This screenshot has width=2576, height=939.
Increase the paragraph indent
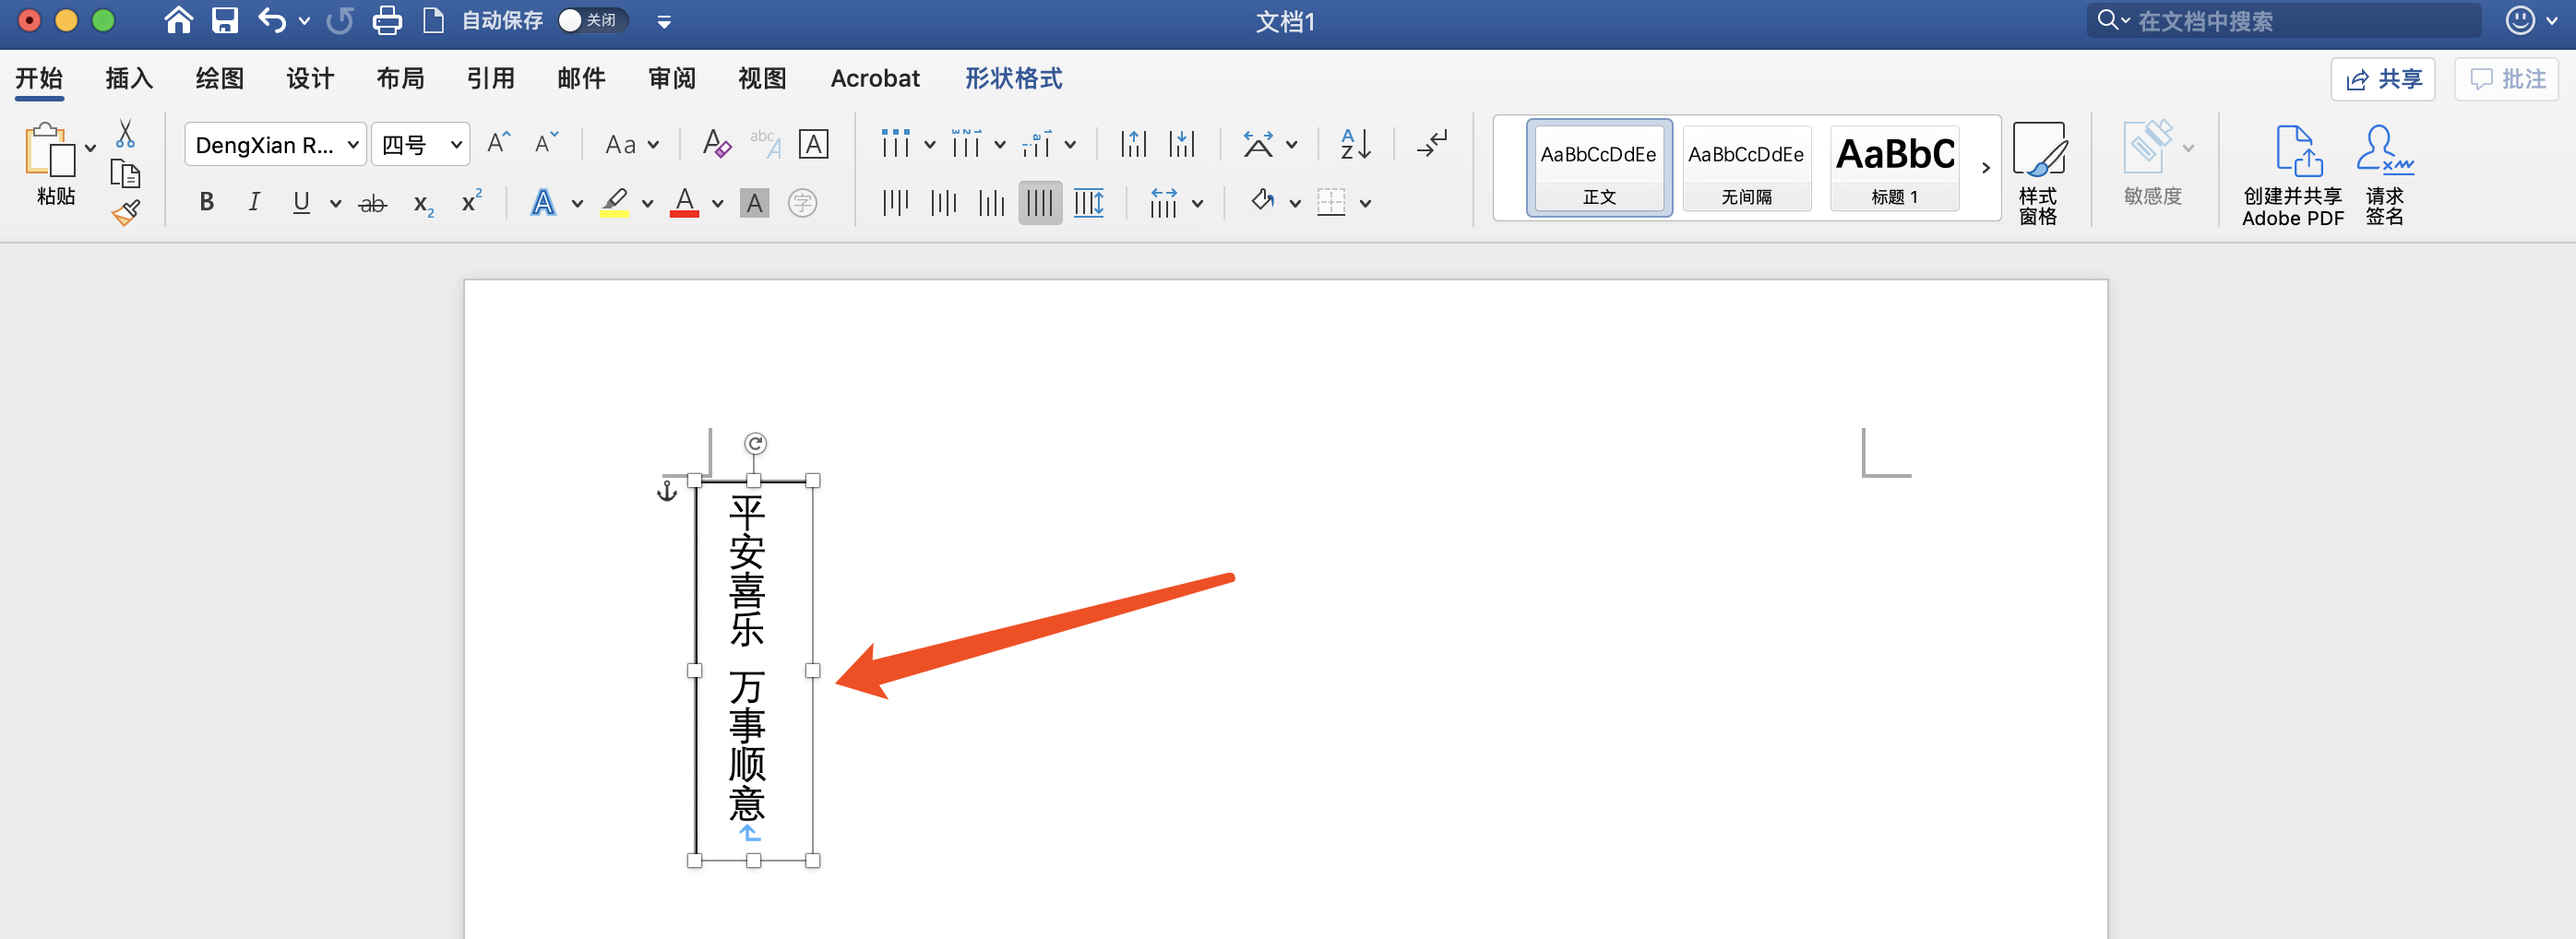(x=1182, y=144)
